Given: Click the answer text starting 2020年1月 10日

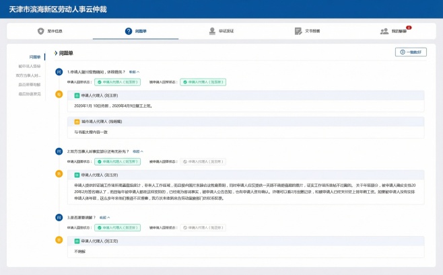Looking at the screenshot, I should click(x=113, y=106).
